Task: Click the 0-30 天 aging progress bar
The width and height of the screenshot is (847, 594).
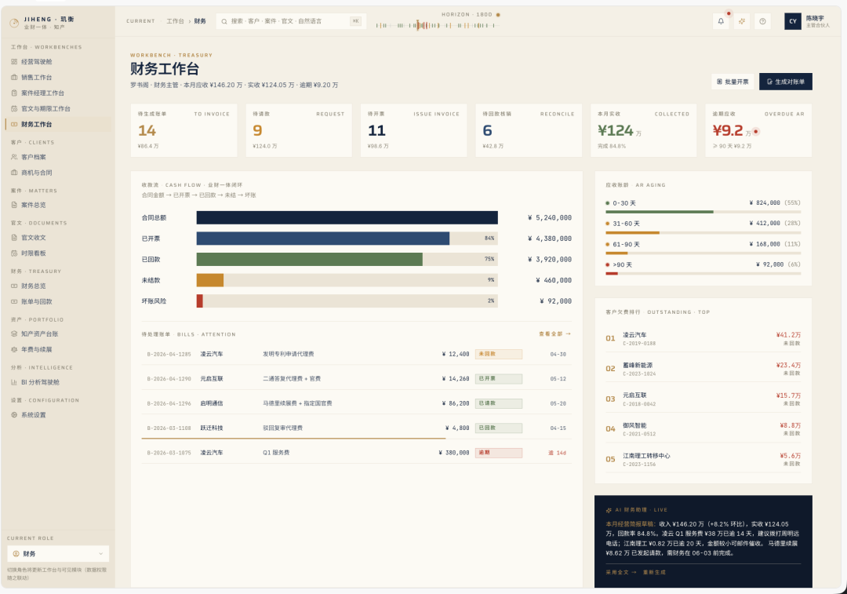Action: pyautogui.click(x=703, y=212)
